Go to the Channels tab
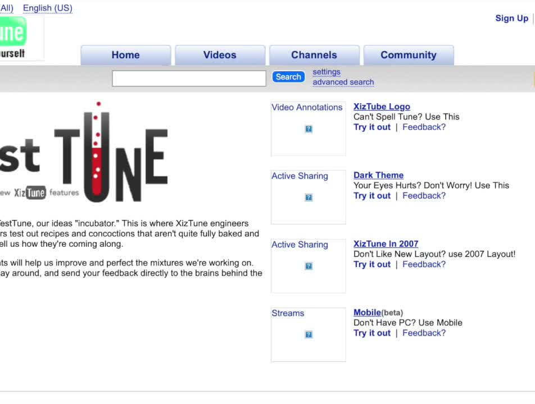This screenshot has width=535, height=404. pos(314,55)
